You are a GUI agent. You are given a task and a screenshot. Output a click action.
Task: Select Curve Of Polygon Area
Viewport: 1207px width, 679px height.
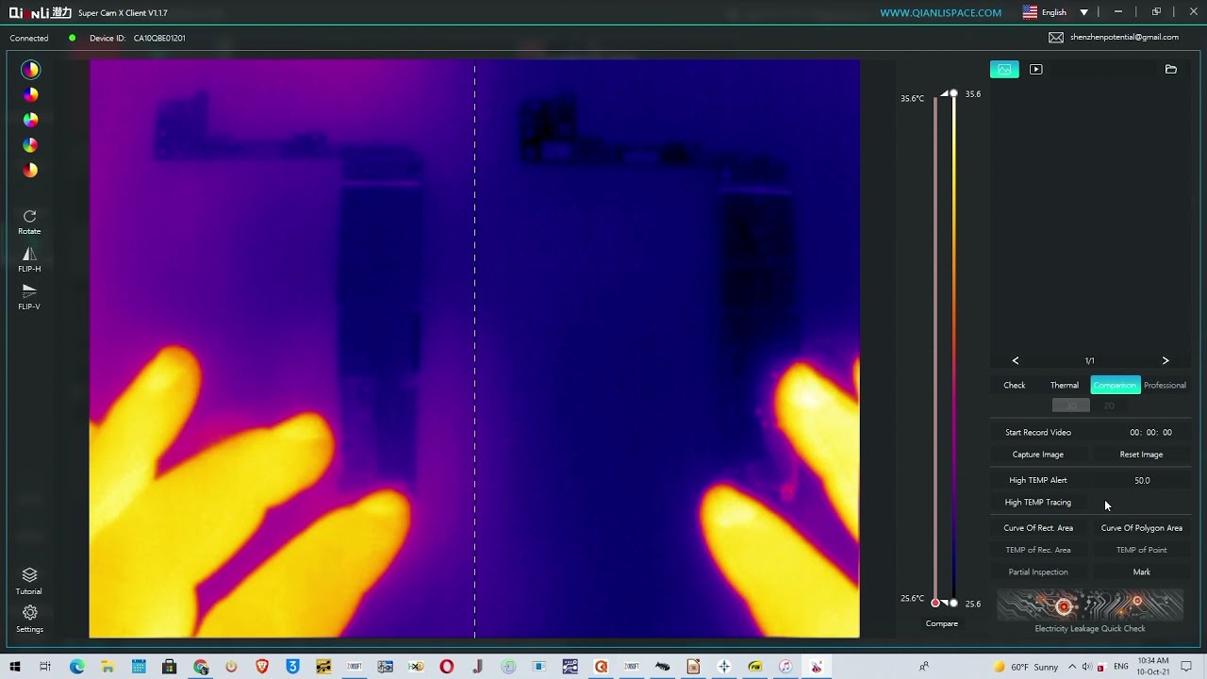click(x=1142, y=528)
